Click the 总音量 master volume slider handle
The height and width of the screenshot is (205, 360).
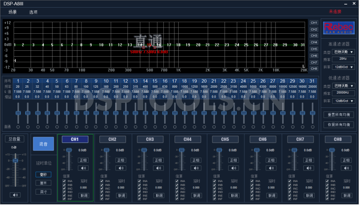(x=16, y=160)
